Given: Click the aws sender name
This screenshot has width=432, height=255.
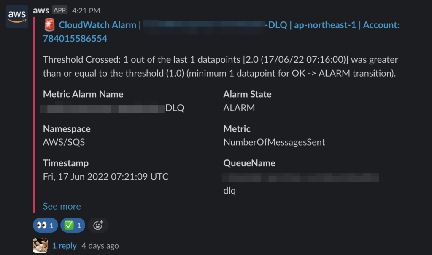Looking at the screenshot, I should (41, 11).
